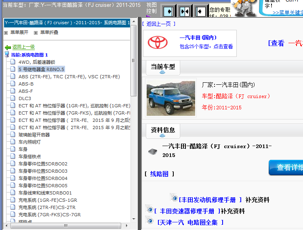
Task: Click the horizontal scrollbar right arrow
Action: pyautogui.click(x=126, y=226)
